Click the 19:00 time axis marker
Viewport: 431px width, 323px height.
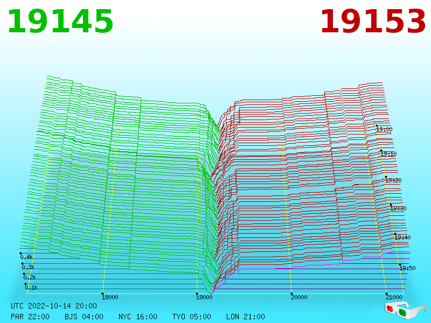coord(384,129)
